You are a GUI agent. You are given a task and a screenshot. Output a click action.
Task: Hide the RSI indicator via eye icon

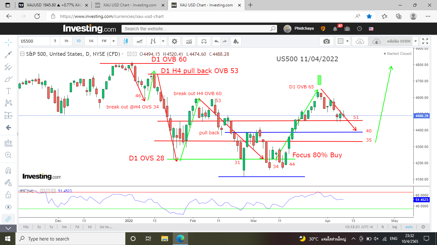pos(42,191)
